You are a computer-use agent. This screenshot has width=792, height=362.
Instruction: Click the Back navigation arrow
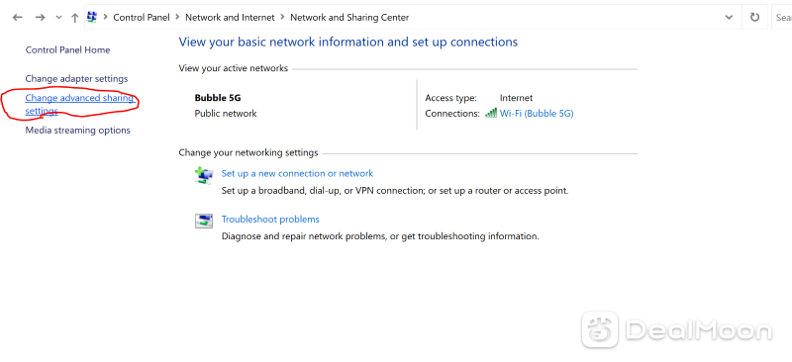coord(18,18)
